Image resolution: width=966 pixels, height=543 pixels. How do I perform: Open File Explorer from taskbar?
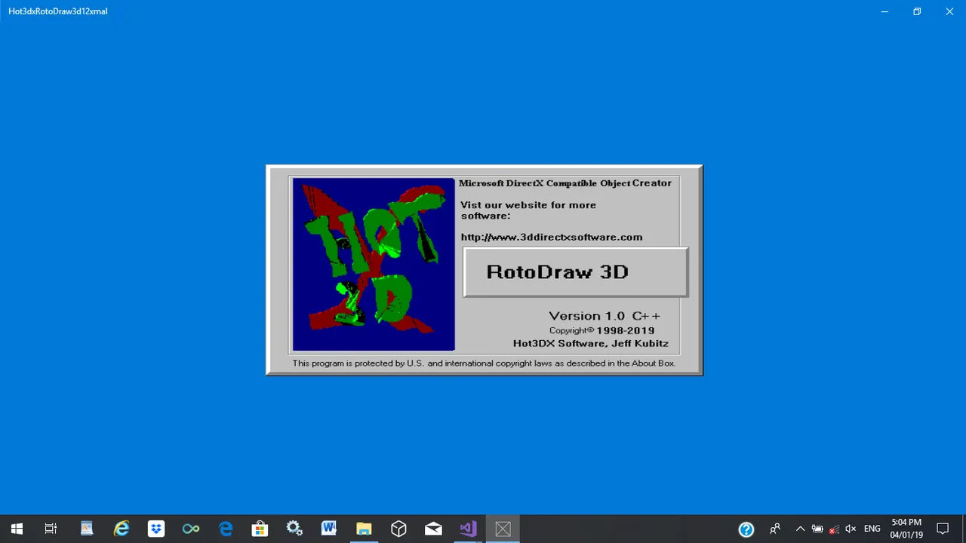[x=364, y=529]
